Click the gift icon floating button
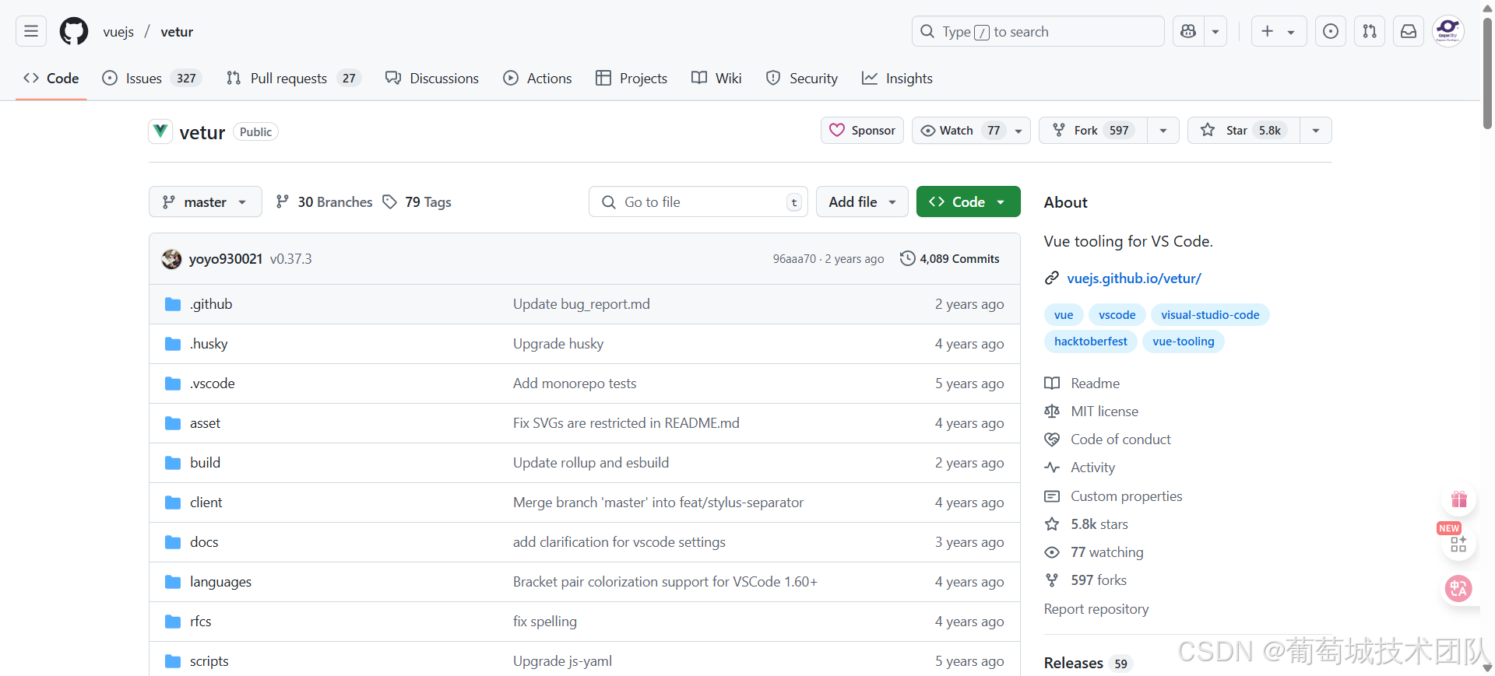This screenshot has height=676, width=1495. [1458, 499]
